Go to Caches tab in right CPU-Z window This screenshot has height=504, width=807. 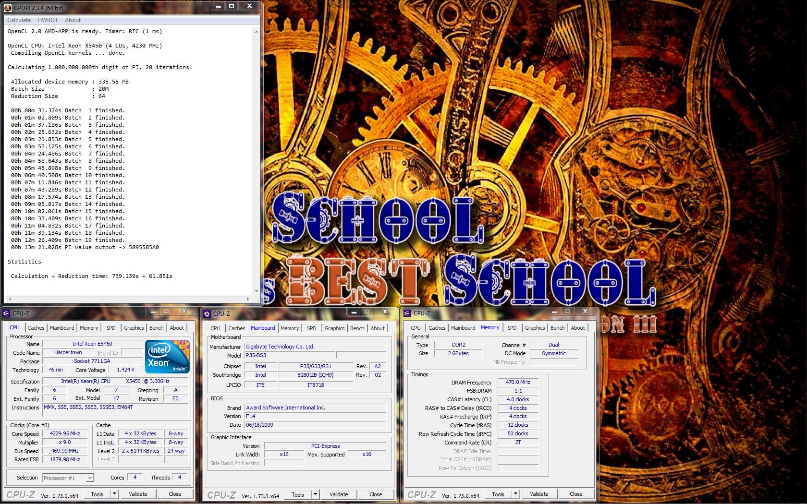click(x=437, y=328)
